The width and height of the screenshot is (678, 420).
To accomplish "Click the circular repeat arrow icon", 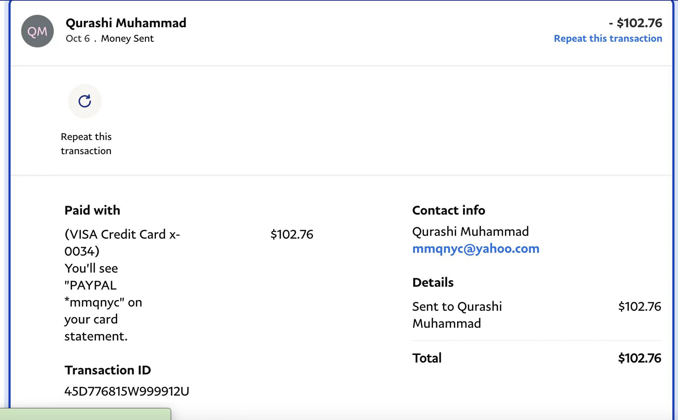I will click(85, 101).
